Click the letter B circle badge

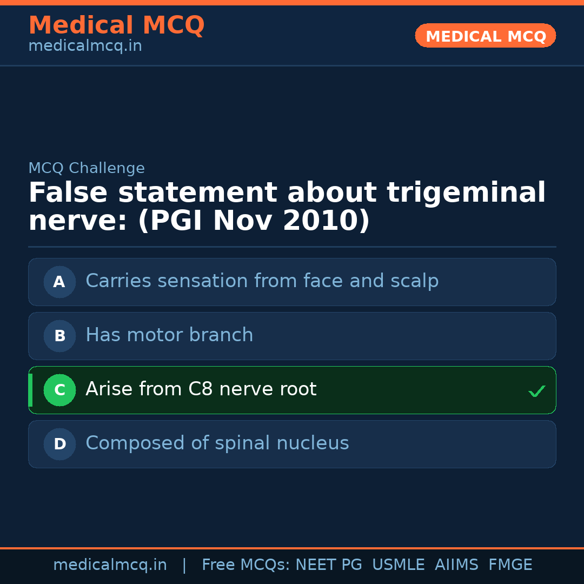(x=59, y=336)
